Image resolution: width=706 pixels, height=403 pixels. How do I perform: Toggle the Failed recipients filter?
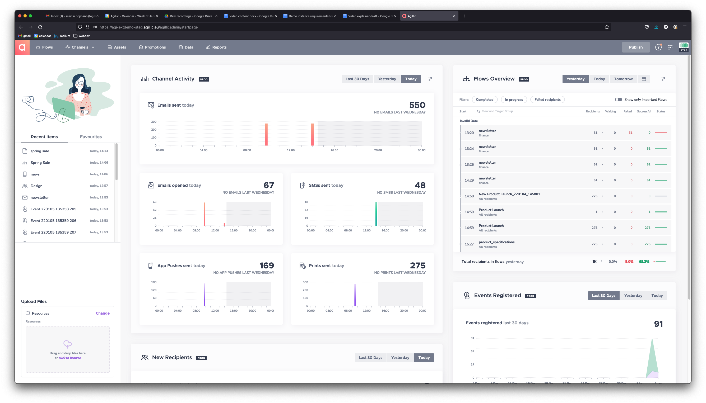pos(547,100)
